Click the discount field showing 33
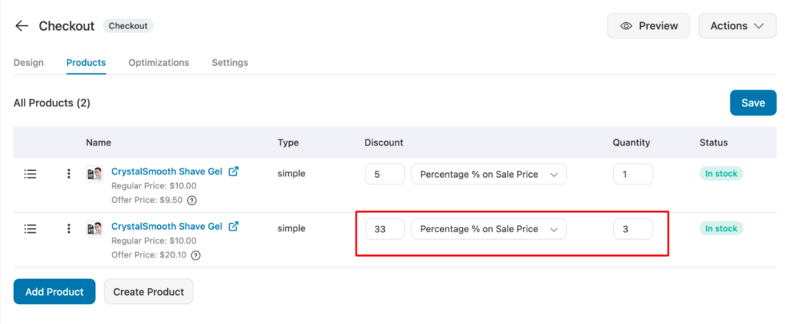Image resolution: width=785 pixels, height=324 pixels. click(x=384, y=228)
